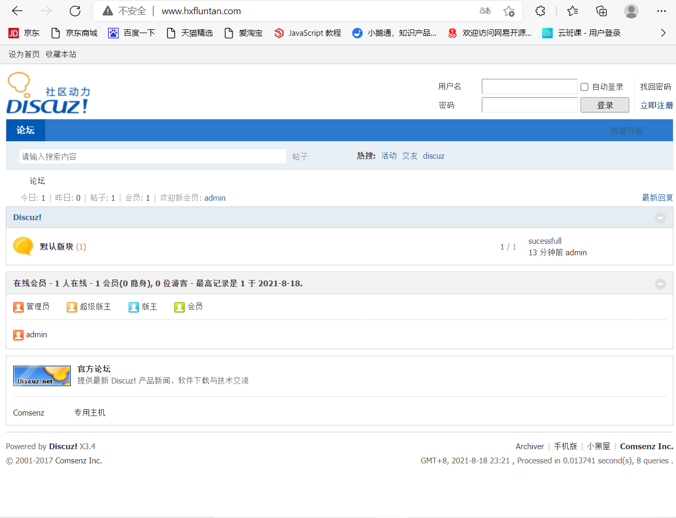
Task: Switch to 手机版 footer link
Action: click(x=565, y=447)
